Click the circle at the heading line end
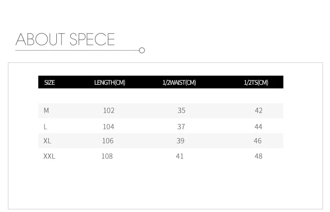Viewport: 330px width, 212px height. (x=142, y=51)
